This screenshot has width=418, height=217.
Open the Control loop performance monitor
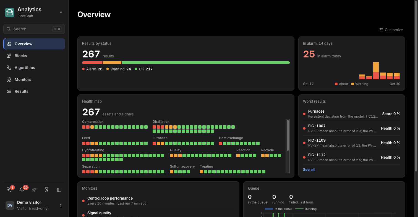coord(158,201)
